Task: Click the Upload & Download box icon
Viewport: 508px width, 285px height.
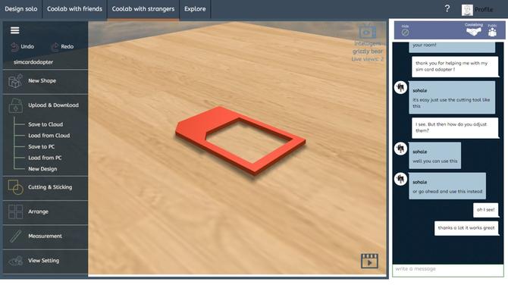Action: point(16,105)
